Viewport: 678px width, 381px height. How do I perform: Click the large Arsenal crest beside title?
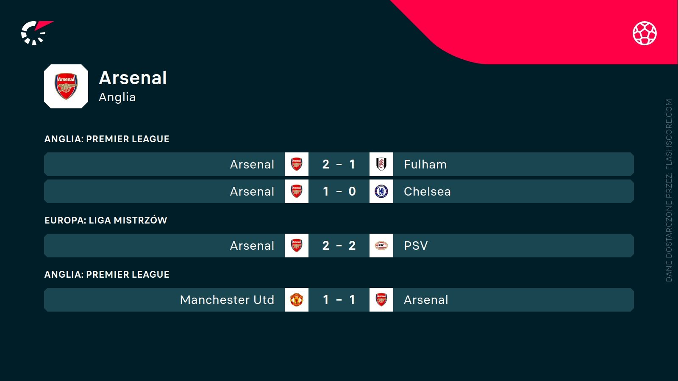click(66, 86)
